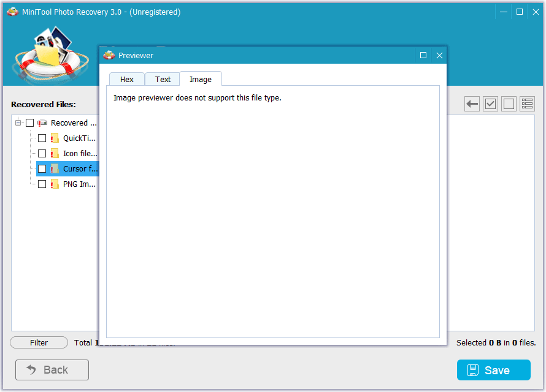Open the Filter options button
This screenshot has width=546, height=392.
[x=39, y=343]
